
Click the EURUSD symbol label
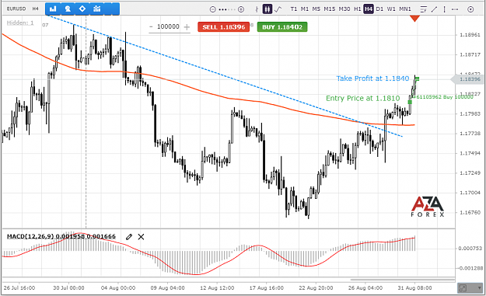pyautogui.click(x=16, y=9)
